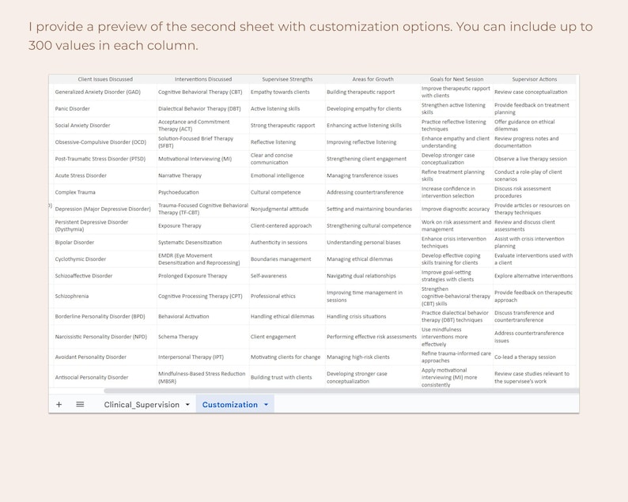Click the Acceptance and Commitment Therapy (ACT) cell
The width and height of the screenshot is (628, 502).
point(203,125)
